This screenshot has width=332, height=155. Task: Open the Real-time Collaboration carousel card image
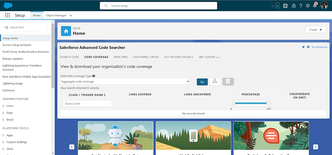[x=271, y=136]
